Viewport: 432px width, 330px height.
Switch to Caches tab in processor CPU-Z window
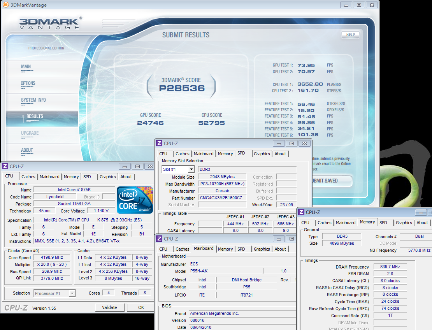tap(28, 177)
